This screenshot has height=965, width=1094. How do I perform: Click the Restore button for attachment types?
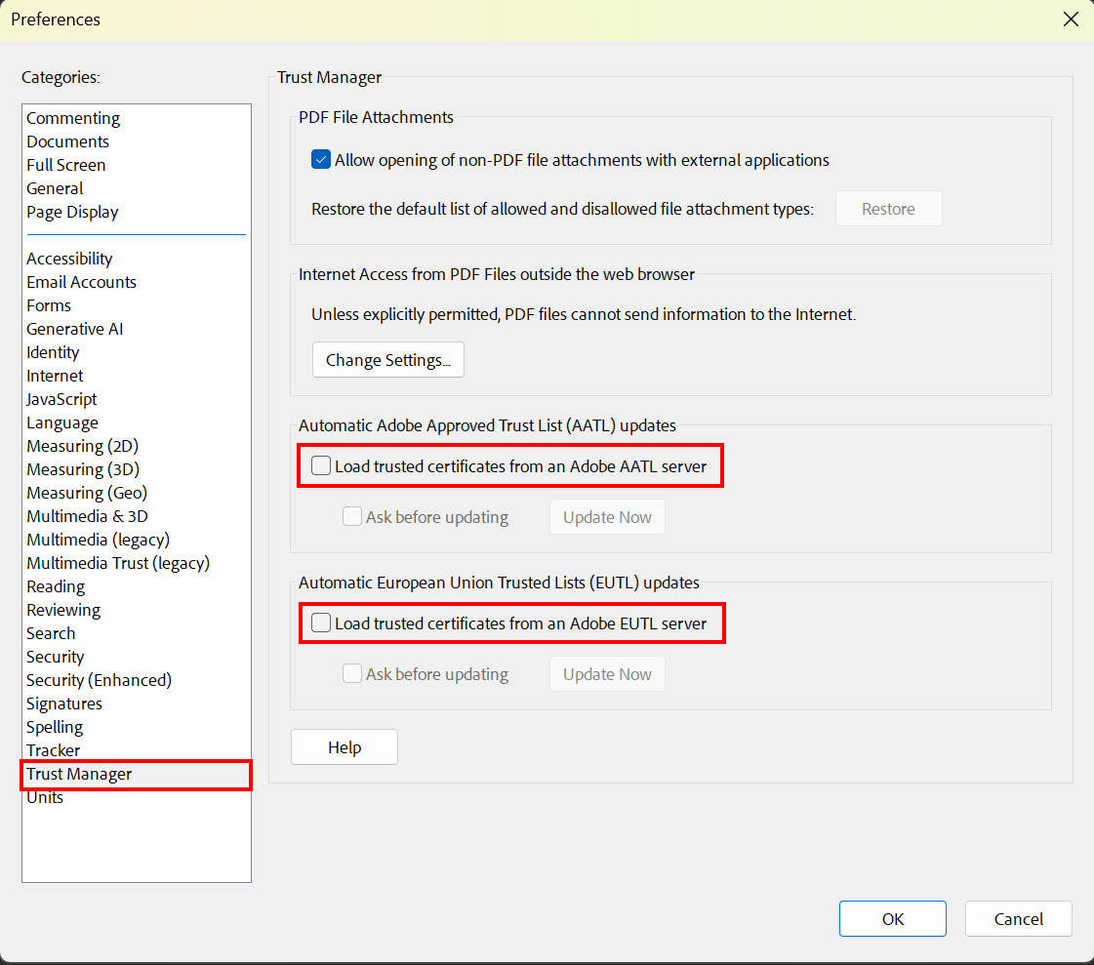click(x=888, y=208)
